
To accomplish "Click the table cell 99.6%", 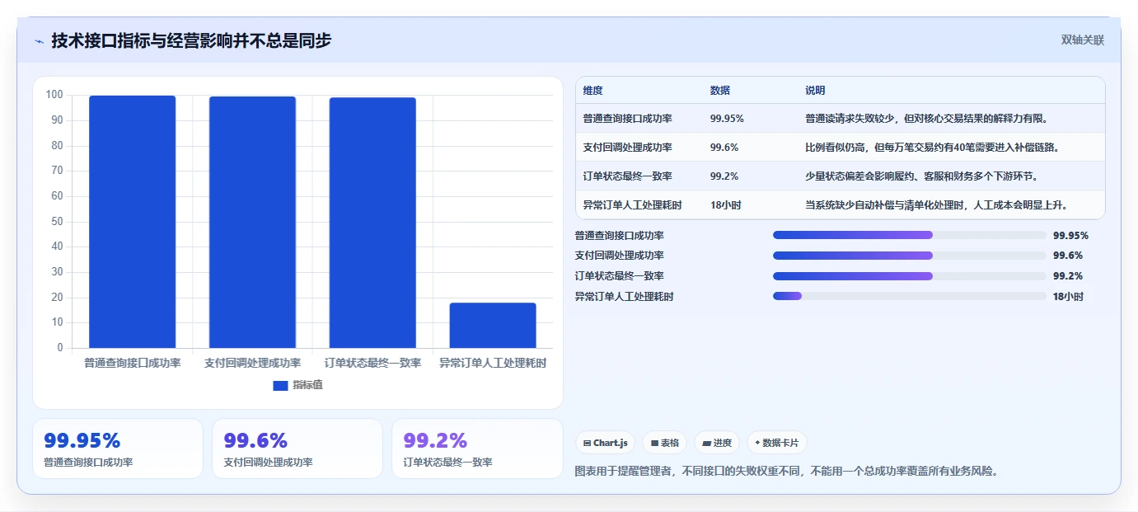I will click(724, 148).
